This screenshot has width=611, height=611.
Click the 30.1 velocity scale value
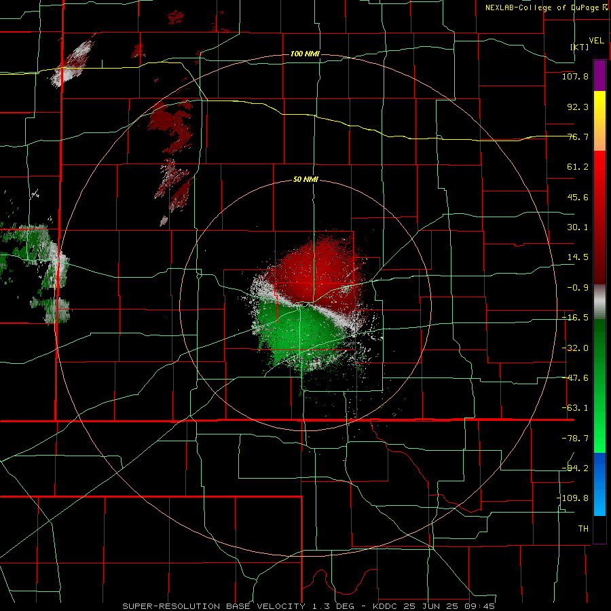click(578, 227)
